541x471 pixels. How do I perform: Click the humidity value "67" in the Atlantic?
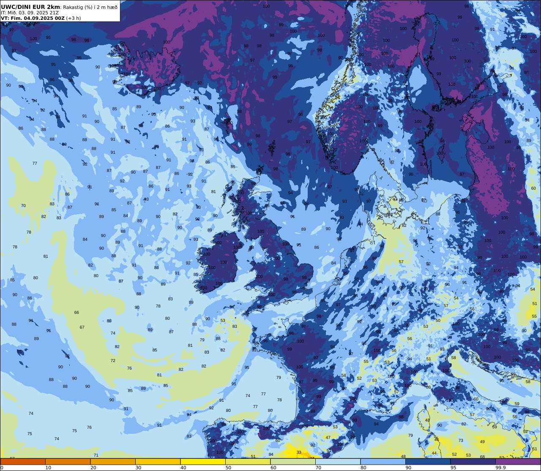[x=82, y=327]
